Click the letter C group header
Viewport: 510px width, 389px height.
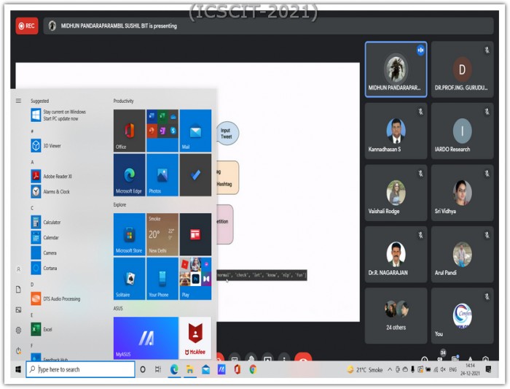tap(32, 208)
